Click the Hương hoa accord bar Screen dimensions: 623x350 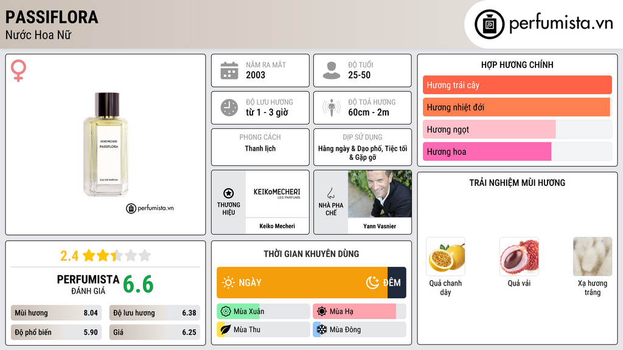(517, 151)
